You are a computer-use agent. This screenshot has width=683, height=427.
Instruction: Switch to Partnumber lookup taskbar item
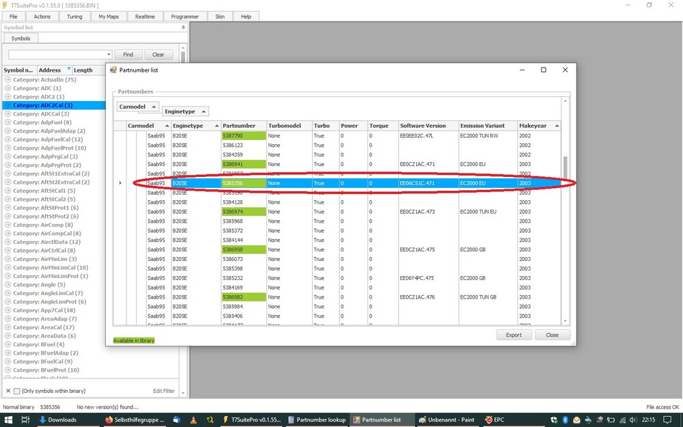point(317,419)
